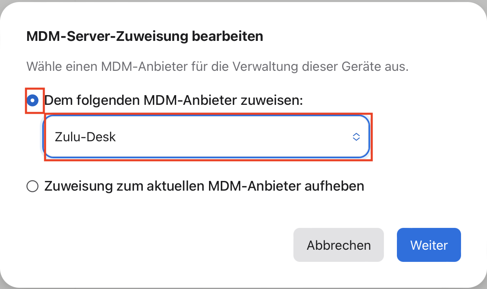Choose the filled blue radio dot
487x289 pixels.
click(32, 100)
